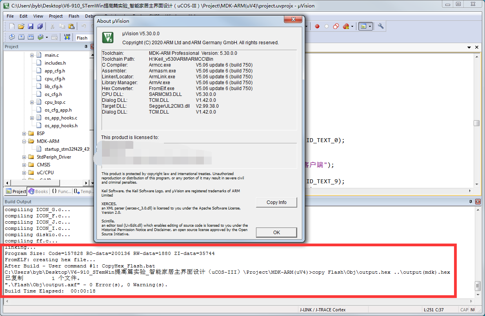Collapse the MDK-ARM folder
The height and width of the screenshot is (316, 485).
[x=24, y=141]
